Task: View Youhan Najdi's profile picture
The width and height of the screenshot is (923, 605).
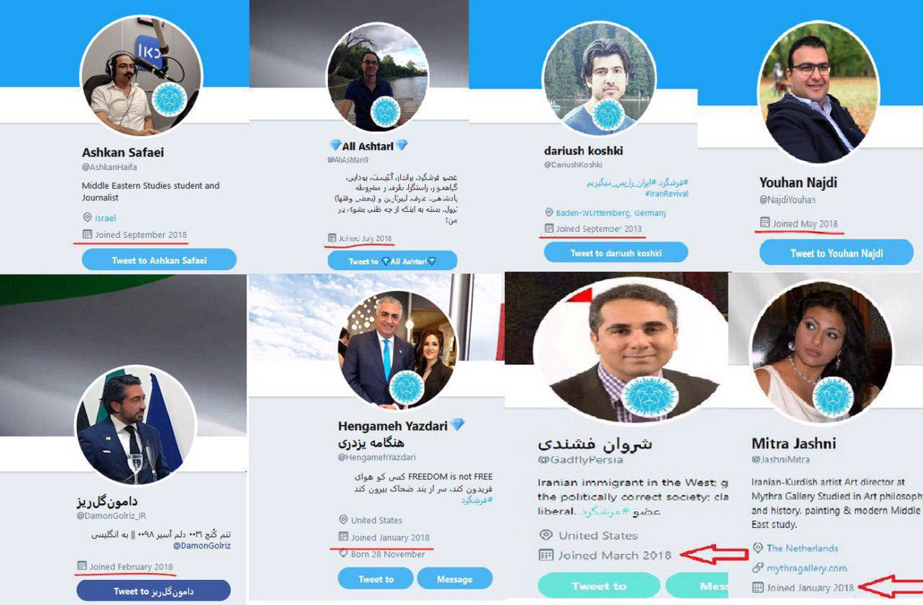Action: point(818,92)
